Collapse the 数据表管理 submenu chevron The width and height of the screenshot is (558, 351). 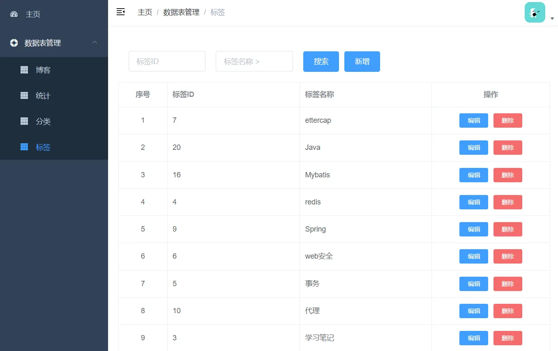pyautogui.click(x=95, y=42)
